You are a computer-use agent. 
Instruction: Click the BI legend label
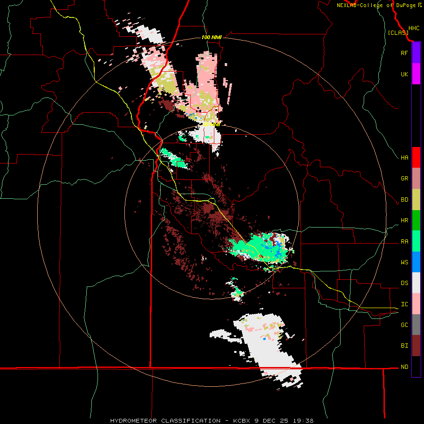click(404, 346)
